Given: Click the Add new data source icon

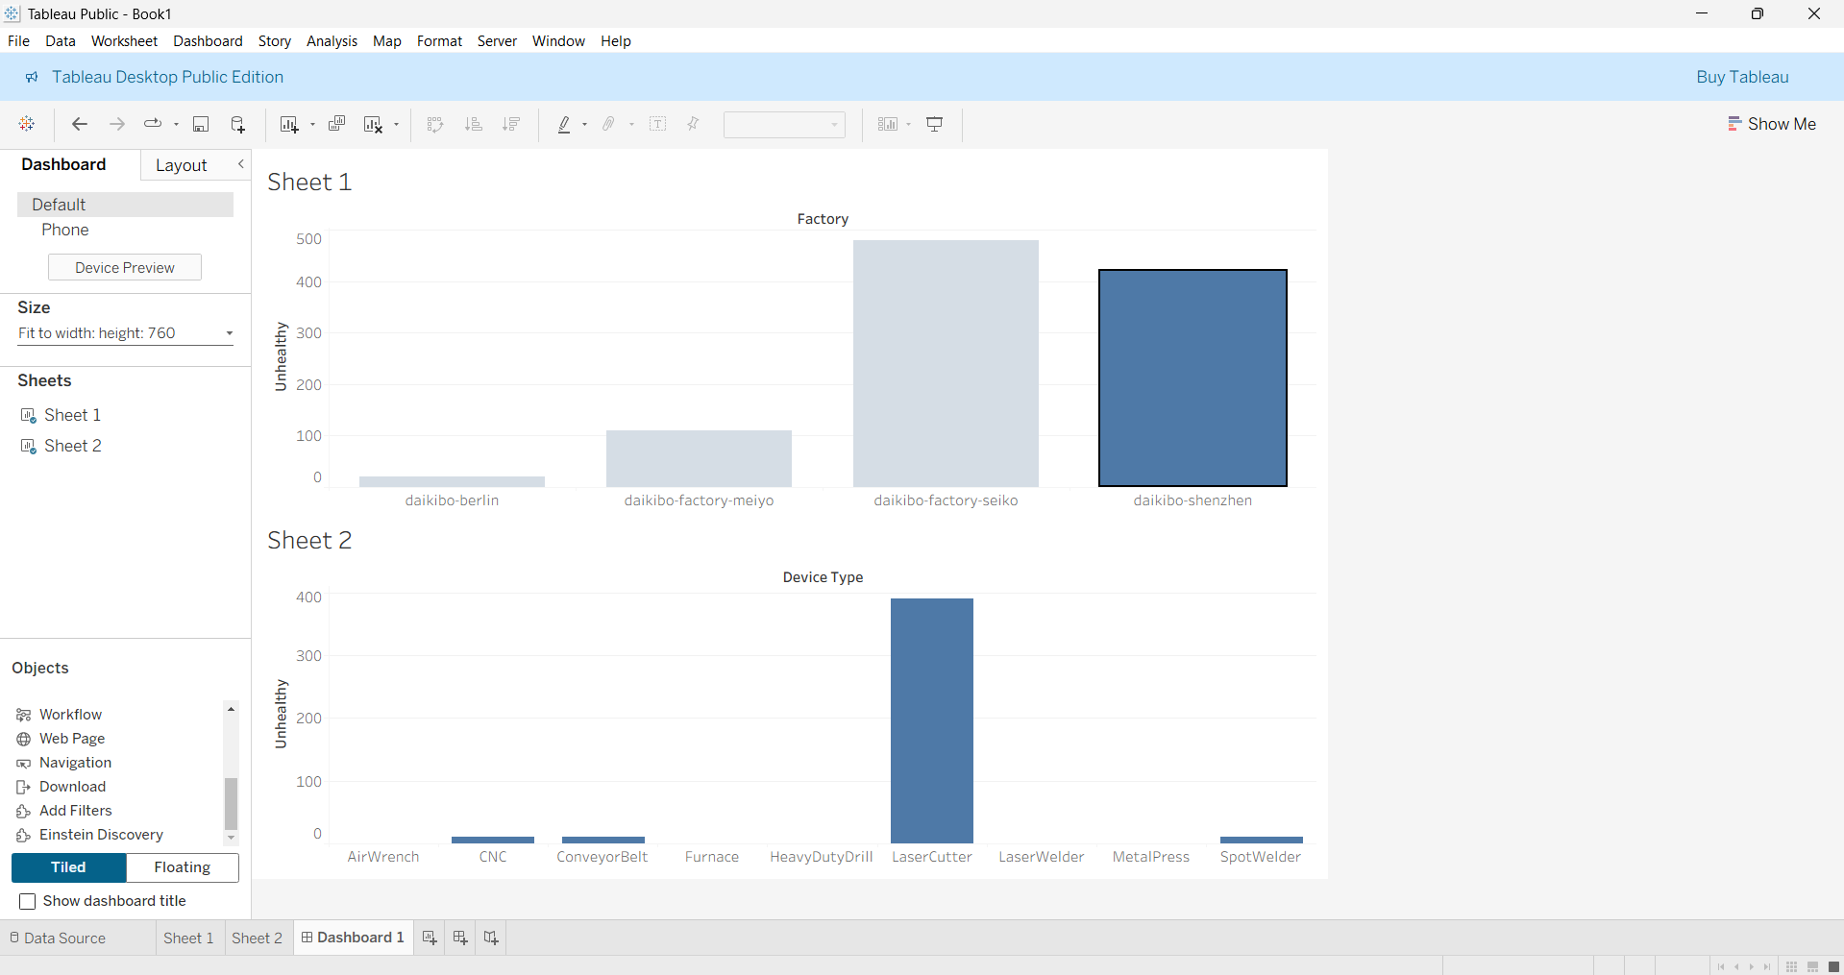Looking at the screenshot, I should tap(238, 124).
